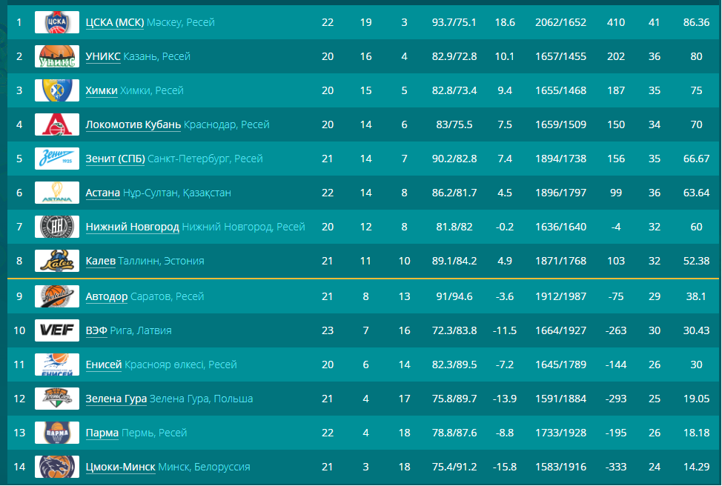Click the Tsmoki-Minsk team logo
The width and height of the screenshot is (722, 486).
[57, 467]
